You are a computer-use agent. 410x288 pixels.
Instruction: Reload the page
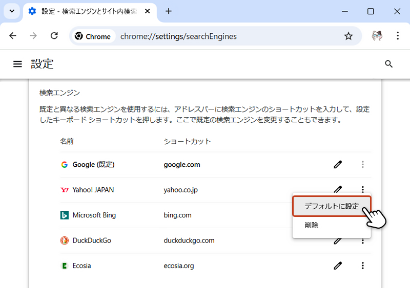(54, 36)
